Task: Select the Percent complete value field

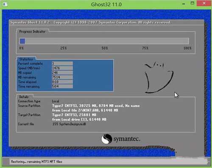Action: [x=62, y=63]
